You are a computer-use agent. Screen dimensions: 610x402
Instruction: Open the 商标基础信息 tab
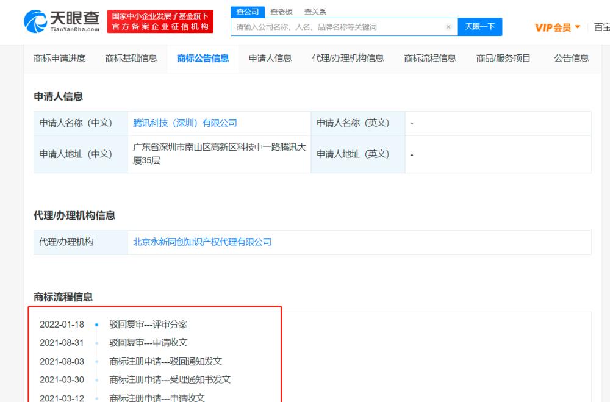(x=131, y=59)
